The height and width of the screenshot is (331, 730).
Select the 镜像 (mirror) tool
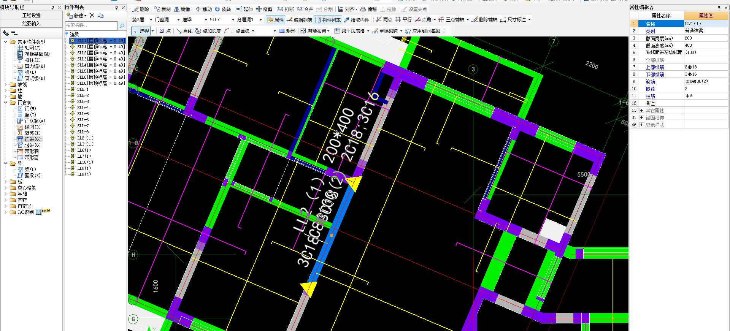[x=182, y=9]
